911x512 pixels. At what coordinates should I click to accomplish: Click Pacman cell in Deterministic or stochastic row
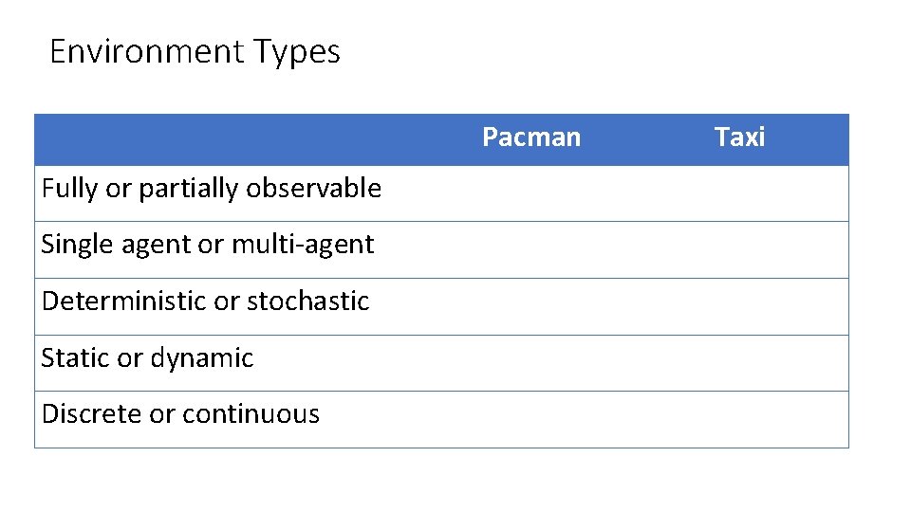point(531,306)
